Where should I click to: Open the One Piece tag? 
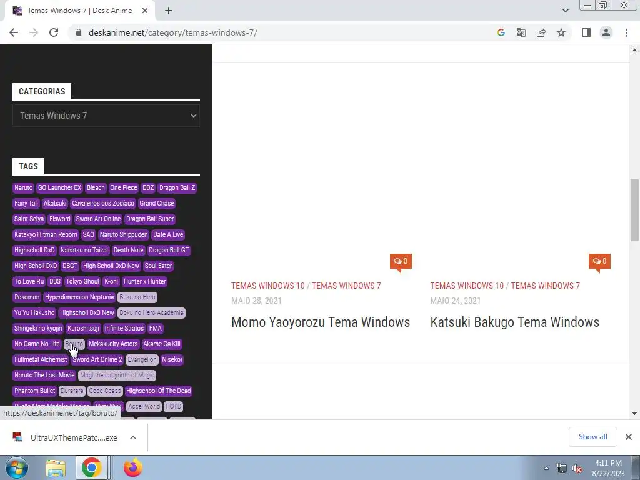point(124,187)
